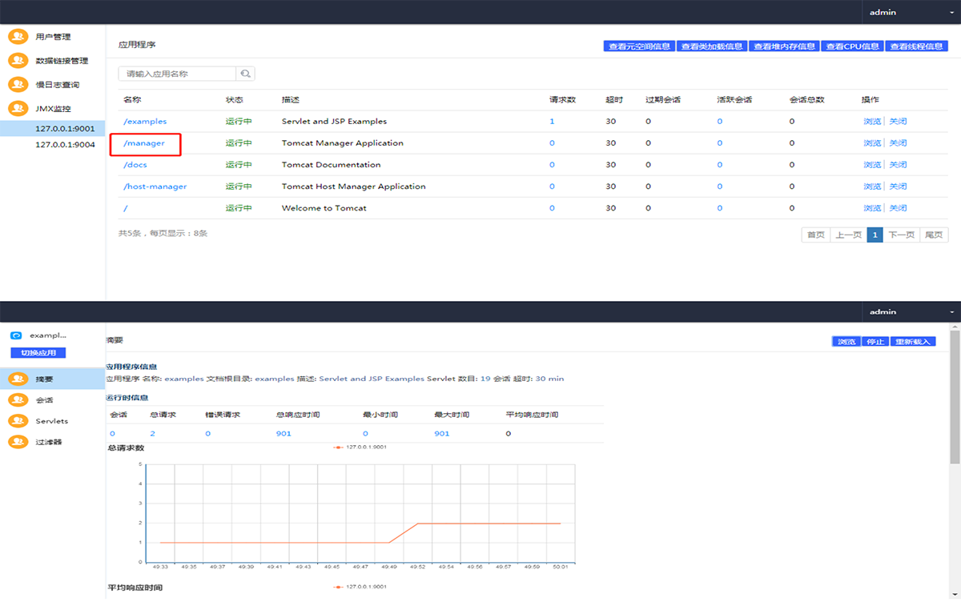Click the lower panel vertical scrollbar
Image resolution: width=961 pixels, height=602 pixels.
(x=955, y=400)
